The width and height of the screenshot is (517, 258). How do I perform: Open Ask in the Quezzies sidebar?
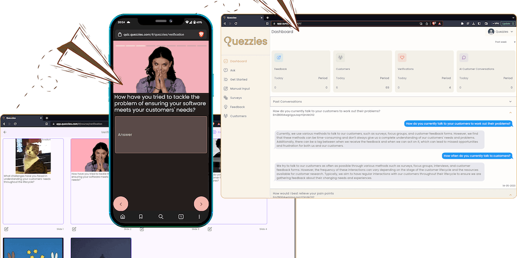pos(230,71)
